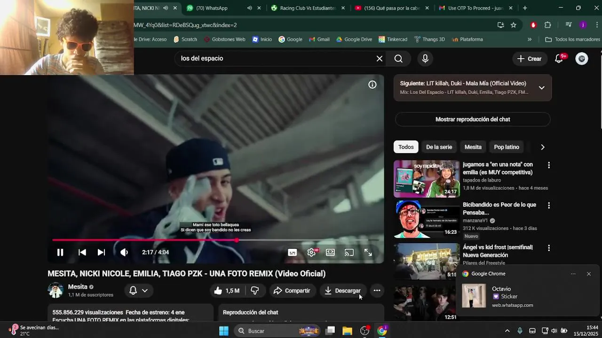Open Thangs 3D bookmark
Image resolution: width=602 pixels, height=338 pixels.
[x=428, y=39]
